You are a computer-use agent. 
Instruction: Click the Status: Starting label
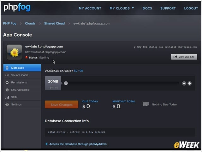coord(39,58)
